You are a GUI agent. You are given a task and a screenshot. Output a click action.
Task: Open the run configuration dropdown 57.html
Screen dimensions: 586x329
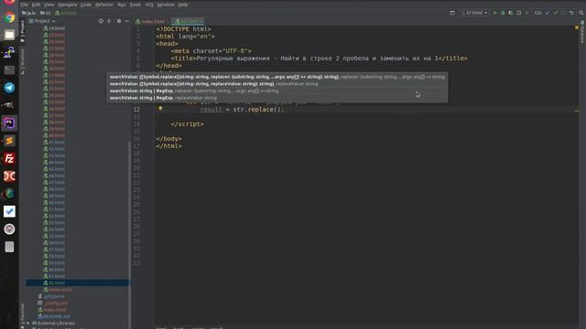pos(474,13)
